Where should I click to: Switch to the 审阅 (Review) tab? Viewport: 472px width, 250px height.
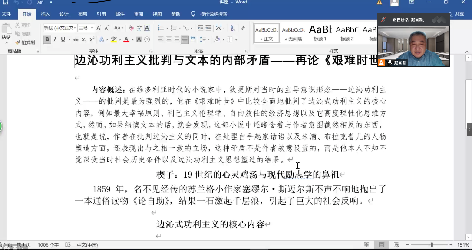point(139,14)
